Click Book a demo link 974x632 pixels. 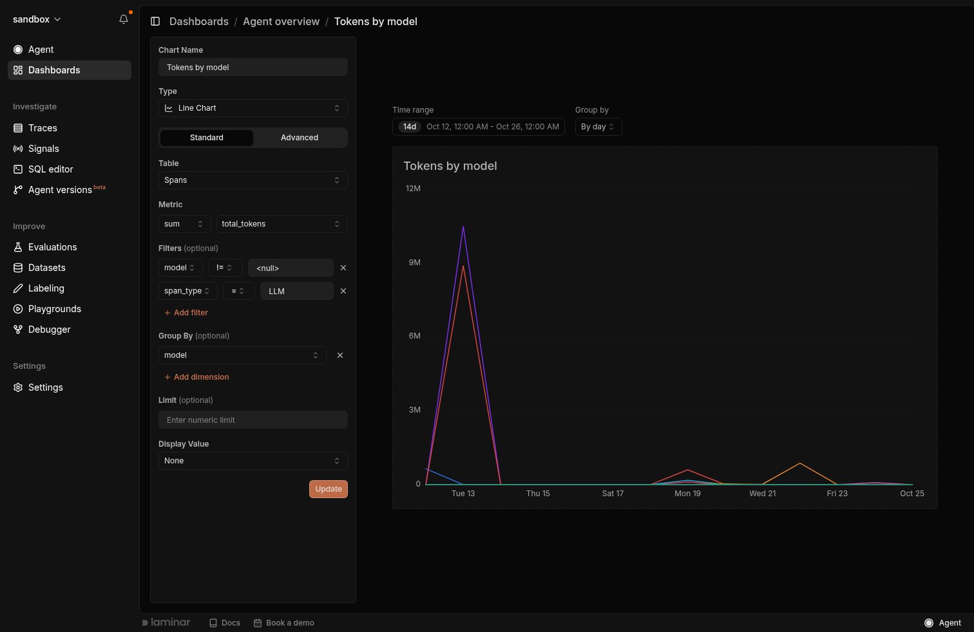tap(284, 623)
